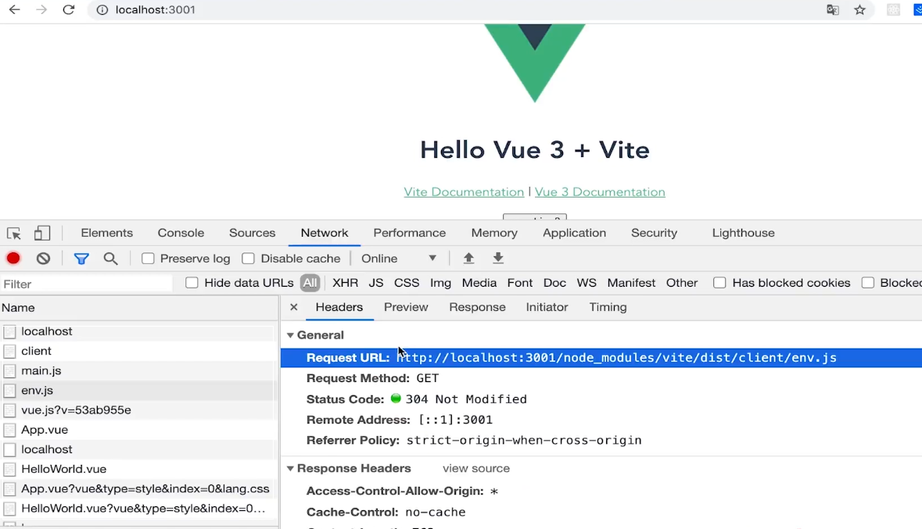Open the Lighthouse tab
922x529 pixels.
coord(743,233)
